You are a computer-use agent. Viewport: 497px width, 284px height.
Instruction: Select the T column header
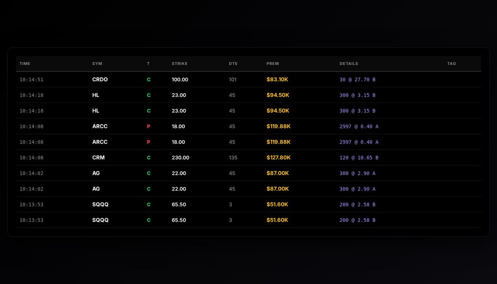[148, 64]
